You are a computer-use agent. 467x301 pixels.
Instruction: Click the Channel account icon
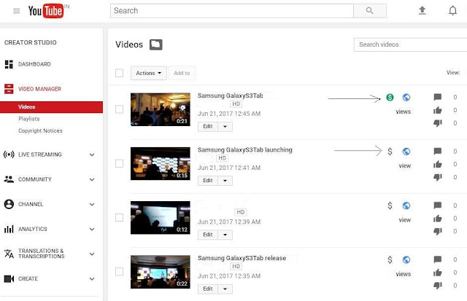click(9, 204)
